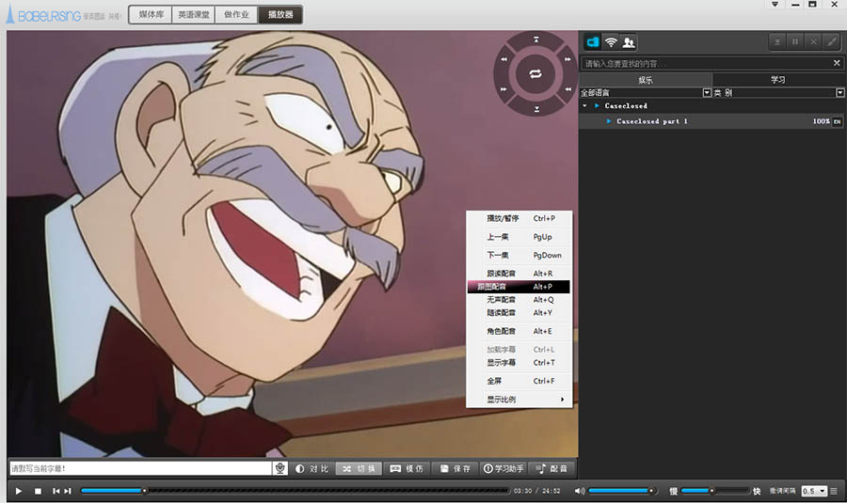
Task: Click lower-left forward arrow on circular pad
Action: 503,89
